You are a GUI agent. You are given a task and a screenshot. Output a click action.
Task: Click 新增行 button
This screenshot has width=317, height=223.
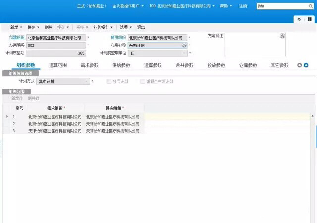click(17, 98)
